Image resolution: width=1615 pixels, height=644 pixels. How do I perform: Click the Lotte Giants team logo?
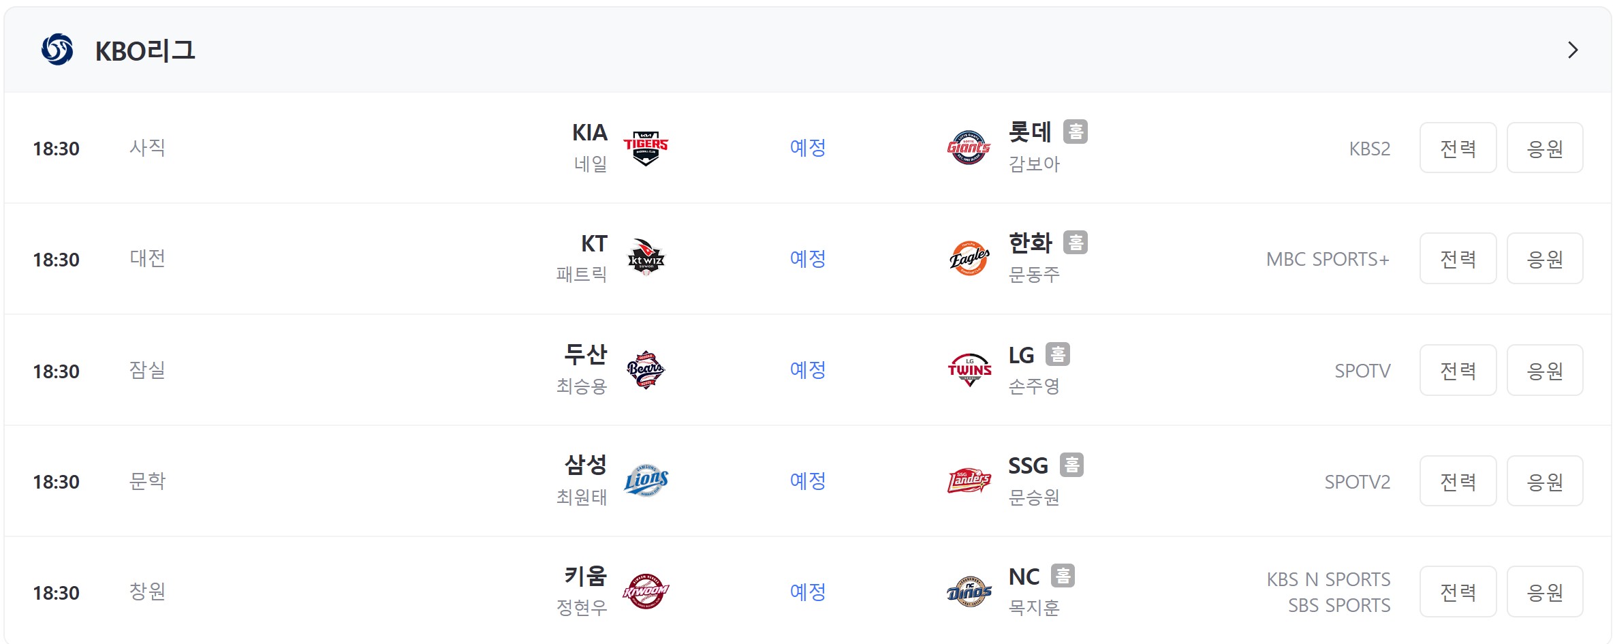coord(969,148)
